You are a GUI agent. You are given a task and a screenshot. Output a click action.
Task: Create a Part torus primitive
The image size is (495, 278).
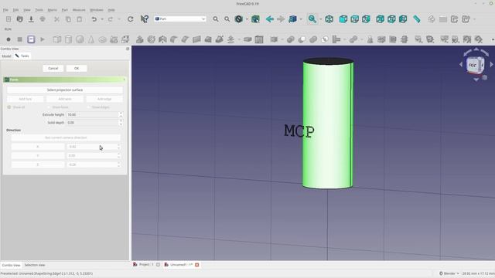(x=102, y=39)
